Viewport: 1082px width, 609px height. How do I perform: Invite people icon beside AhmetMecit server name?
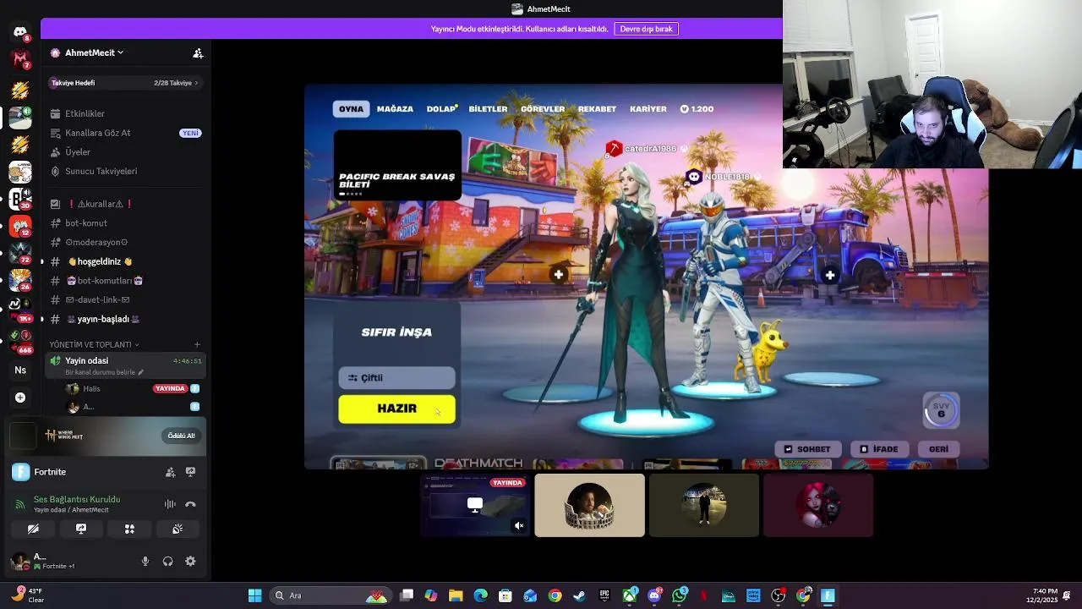[x=198, y=52]
